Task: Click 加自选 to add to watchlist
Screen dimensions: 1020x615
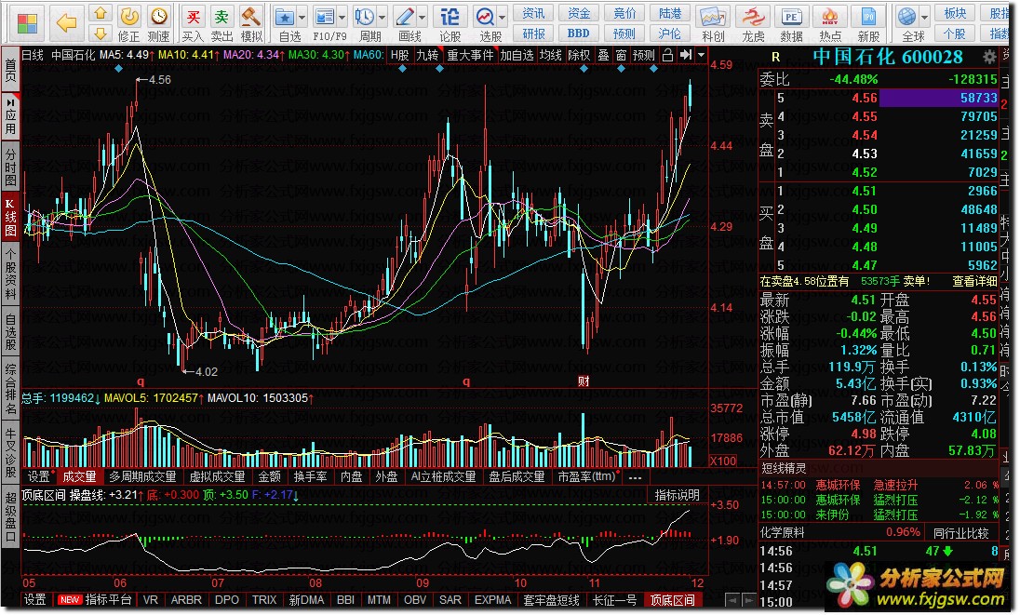Action: tap(517, 55)
